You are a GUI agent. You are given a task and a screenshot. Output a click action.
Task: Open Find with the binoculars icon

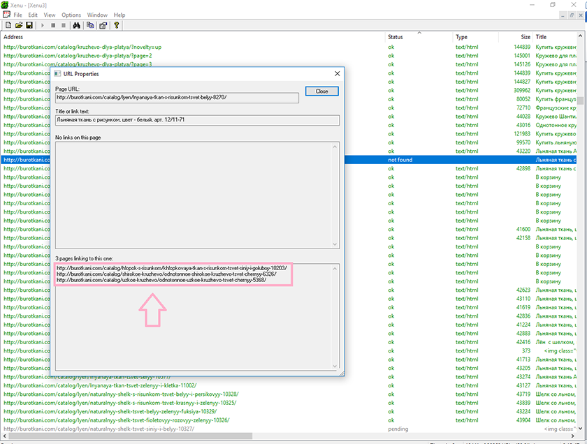(77, 25)
